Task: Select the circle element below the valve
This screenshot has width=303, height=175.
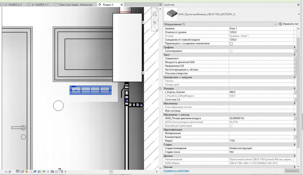Action: click(x=58, y=106)
